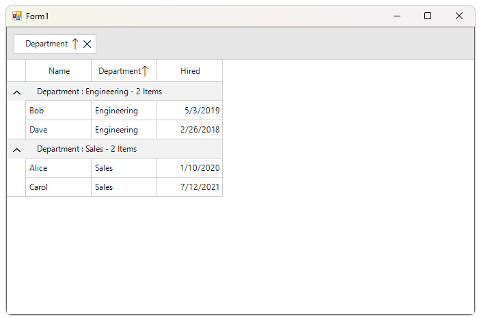Select the Bob name cell
This screenshot has width=479, height=317.
tap(58, 111)
